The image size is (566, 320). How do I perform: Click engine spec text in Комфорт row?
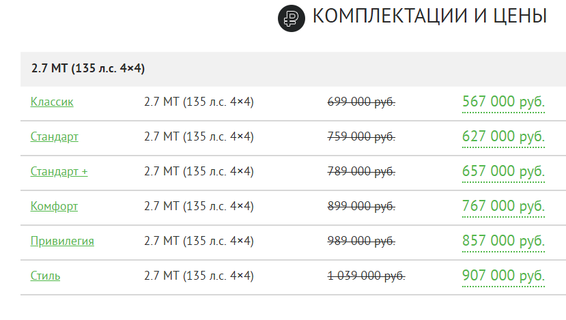point(199,206)
